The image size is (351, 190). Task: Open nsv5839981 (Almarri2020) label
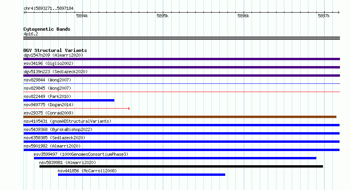pyautogui.click(x=67, y=162)
